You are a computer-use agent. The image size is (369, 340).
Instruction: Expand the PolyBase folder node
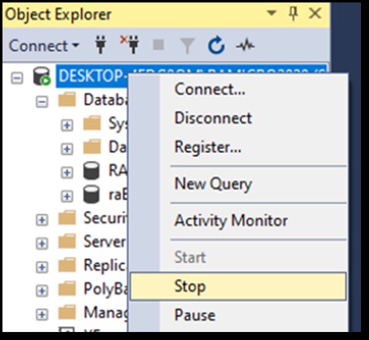click(x=42, y=291)
